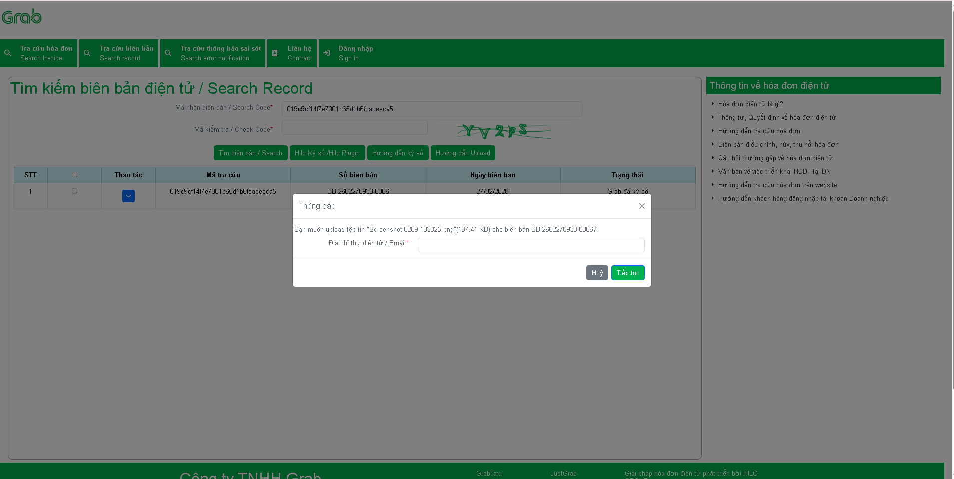Expand 'Hướng dẫn tra cứu hóa đơn' item
The width and height of the screenshot is (954, 479).
(759, 131)
